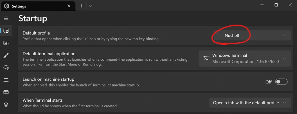Expand Default terminal application dropdown

(x=244, y=58)
